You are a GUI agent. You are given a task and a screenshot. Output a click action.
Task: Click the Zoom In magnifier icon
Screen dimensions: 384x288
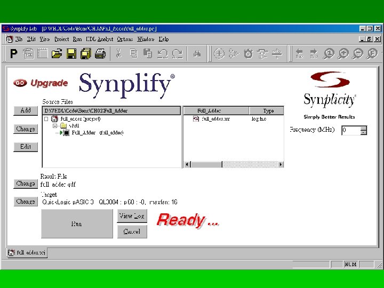point(343,54)
